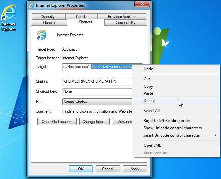Select the Shortcut tab

click(x=86, y=22)
